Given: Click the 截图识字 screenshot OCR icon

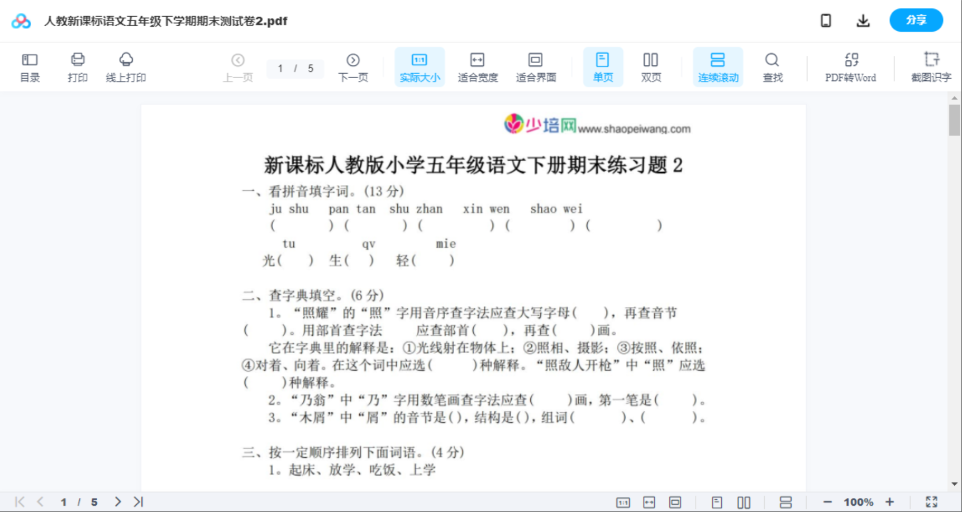Looking at the screenshot, I should pyautogui.click(x=932, y=66).
